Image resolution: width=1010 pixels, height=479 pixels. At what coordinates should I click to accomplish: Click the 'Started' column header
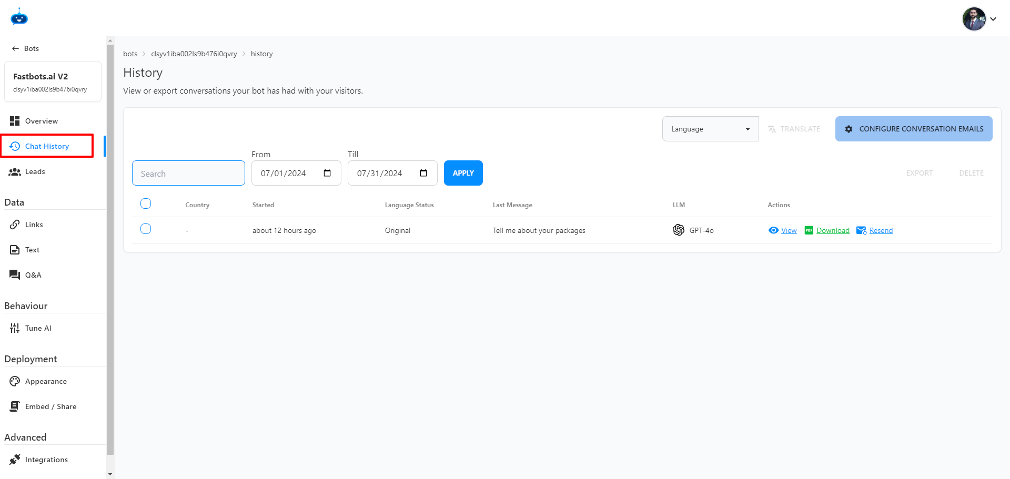(x=263, y=205)
